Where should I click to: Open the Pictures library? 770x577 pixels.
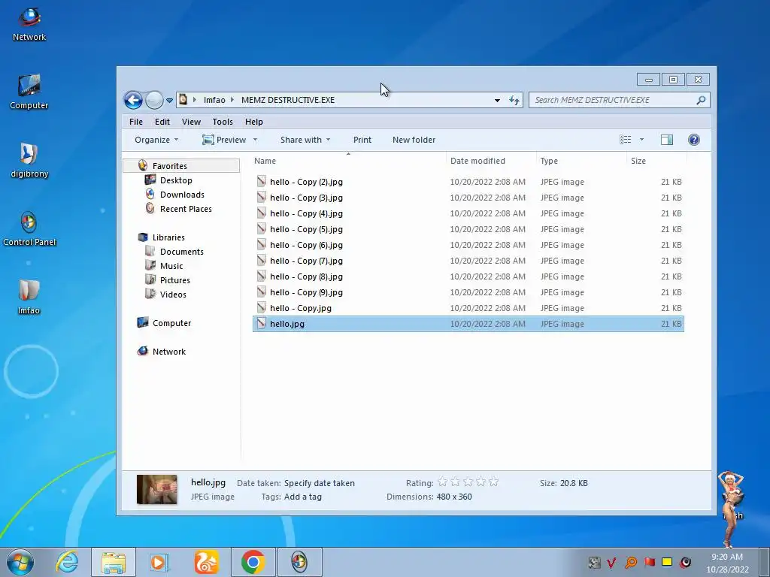[x=174, y=279]
